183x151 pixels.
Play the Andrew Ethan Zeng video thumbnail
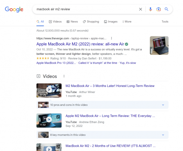49,120
